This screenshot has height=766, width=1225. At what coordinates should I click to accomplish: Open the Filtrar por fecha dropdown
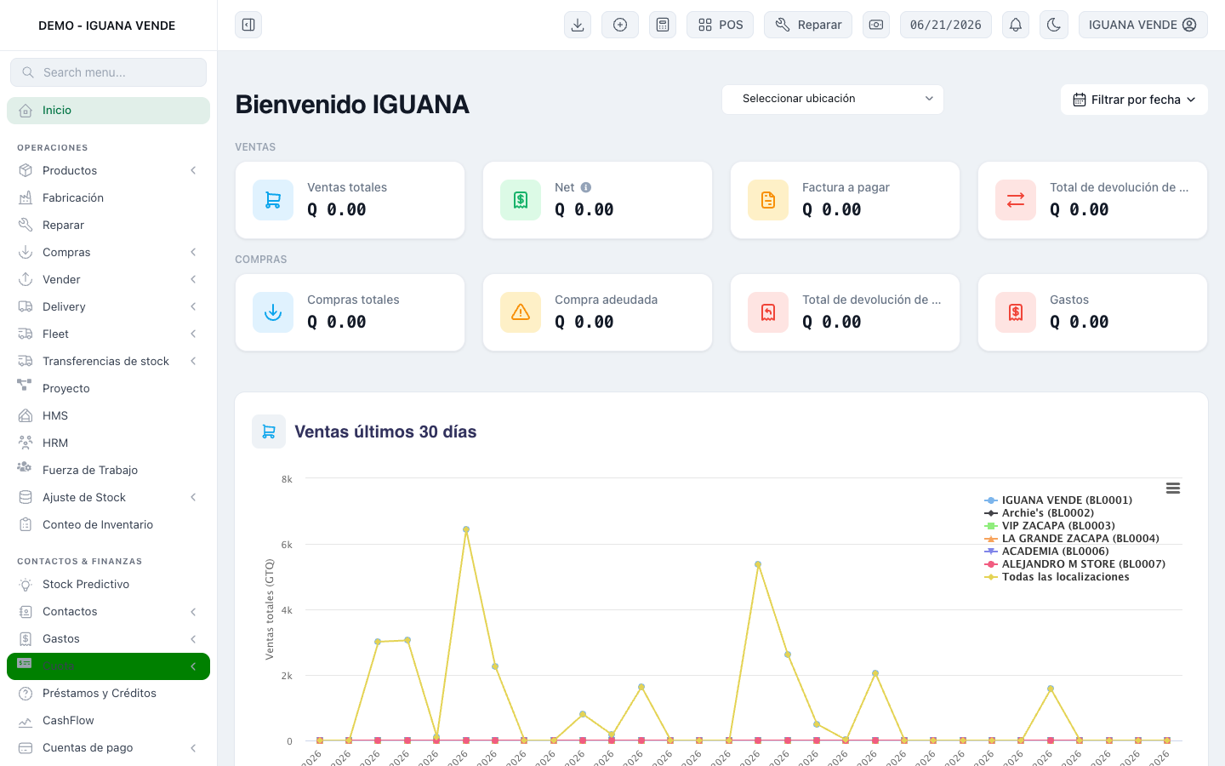click(1134, 100)
